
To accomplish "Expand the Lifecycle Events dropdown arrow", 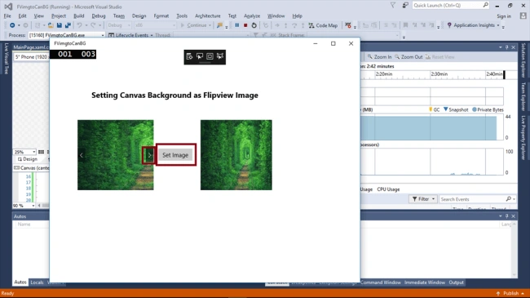I will (152, 35).
